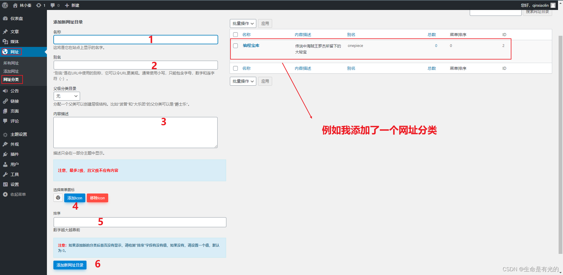Click the onepiece alias cell
563x275 pixels.
pos(355,46)
